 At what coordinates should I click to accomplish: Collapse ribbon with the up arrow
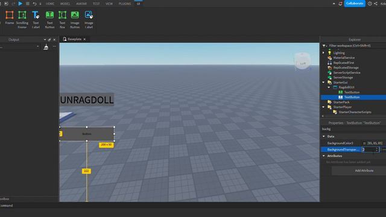(334, 4)
